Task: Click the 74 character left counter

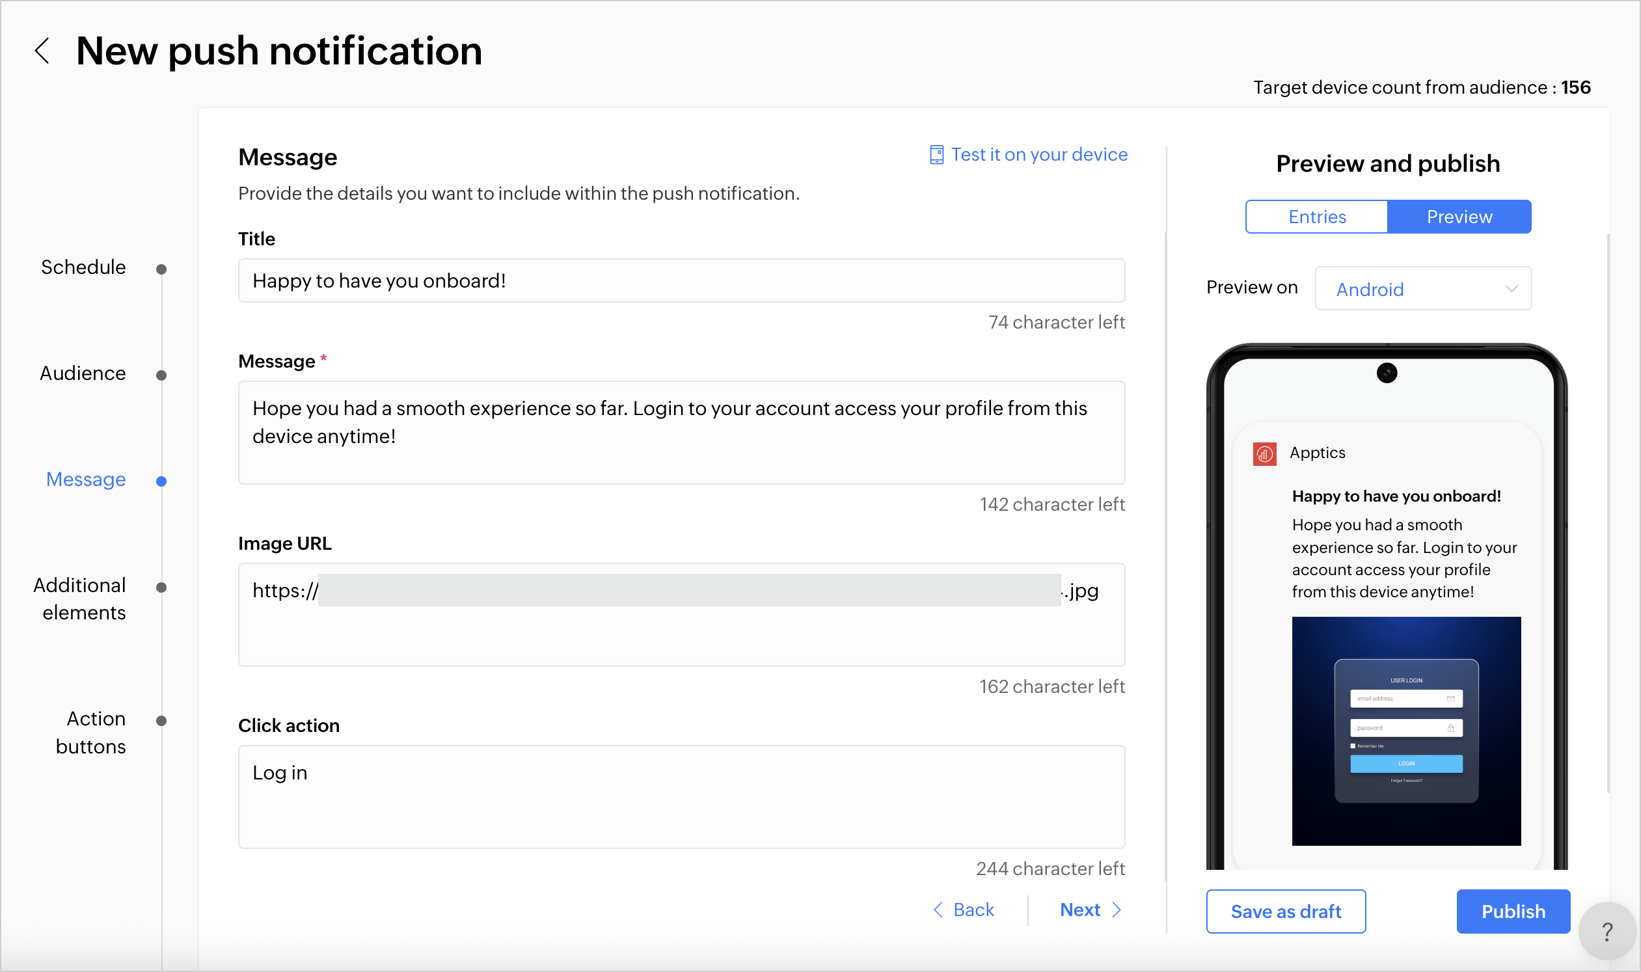Action: 1057,322
